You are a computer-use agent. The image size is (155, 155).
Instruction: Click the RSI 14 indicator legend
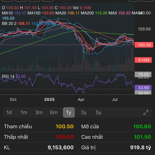14,76
